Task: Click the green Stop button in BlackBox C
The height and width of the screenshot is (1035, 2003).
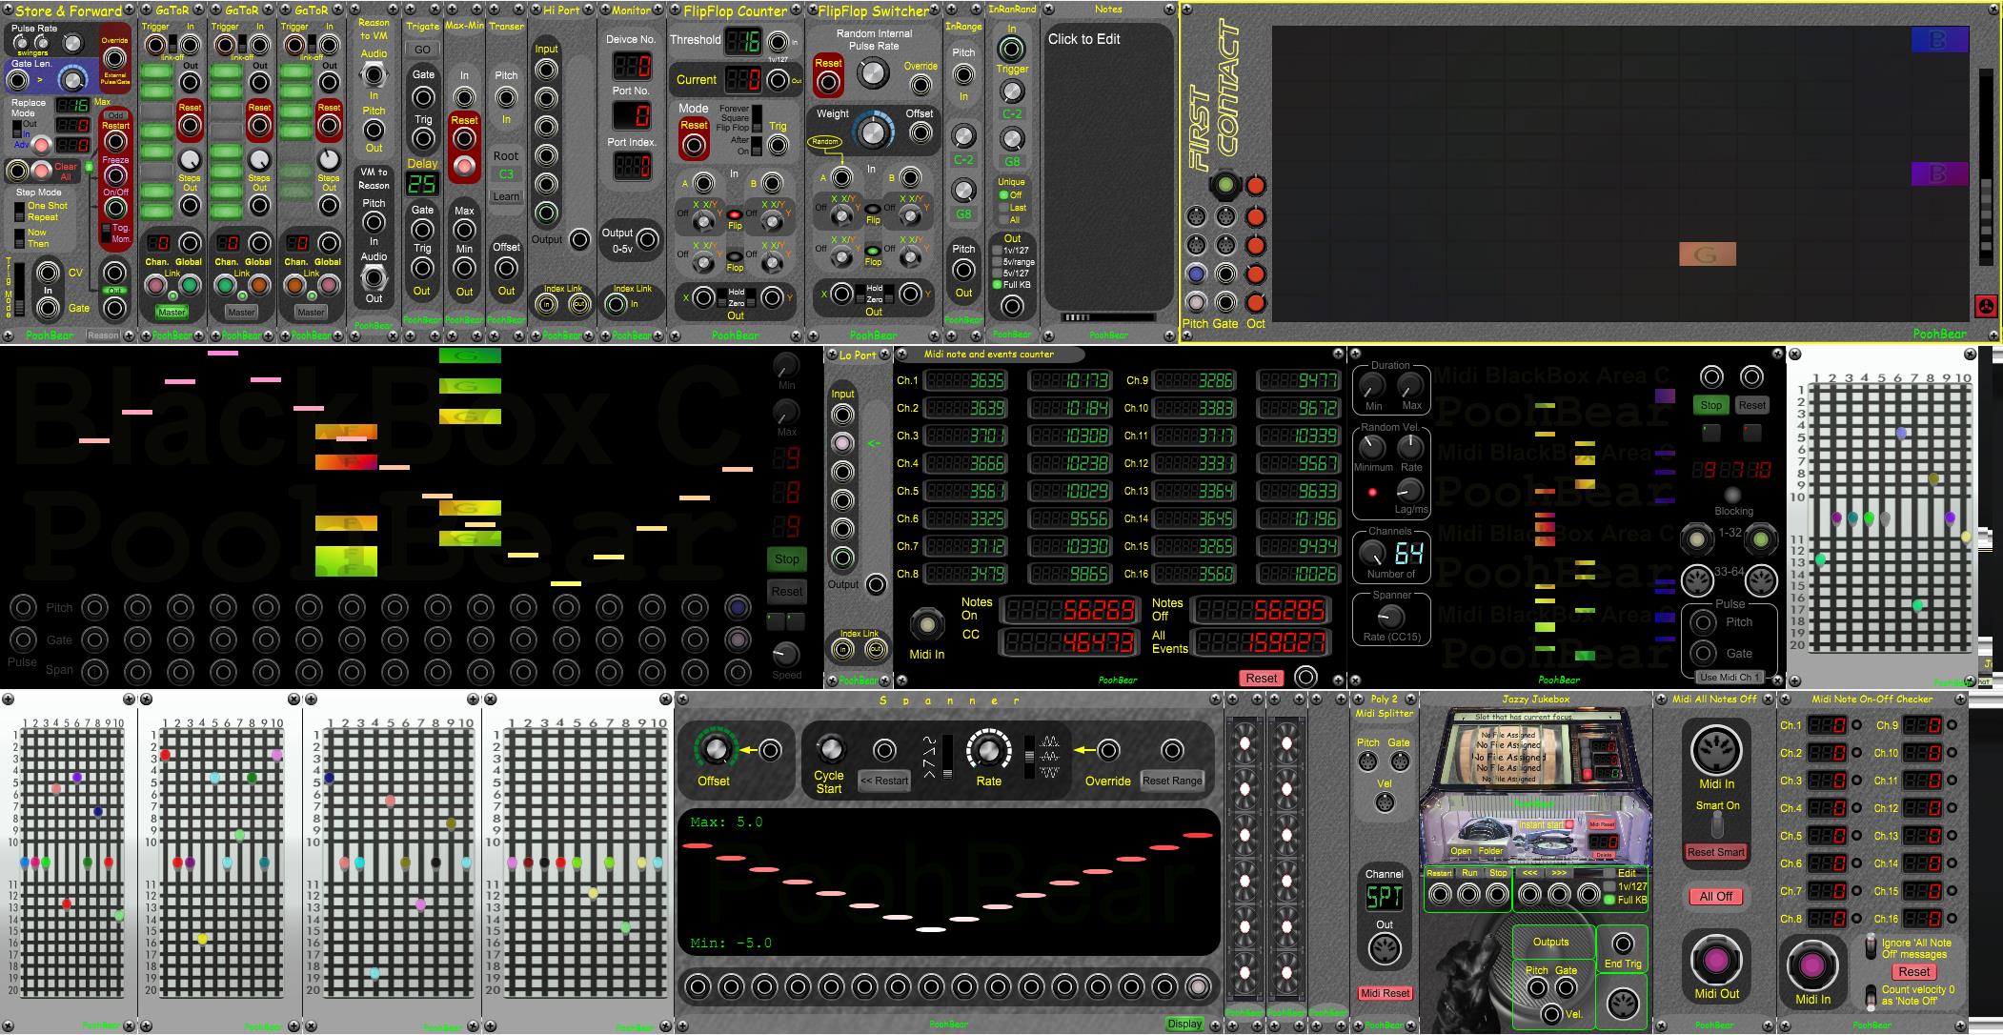Action: click(x=786, y=559)
